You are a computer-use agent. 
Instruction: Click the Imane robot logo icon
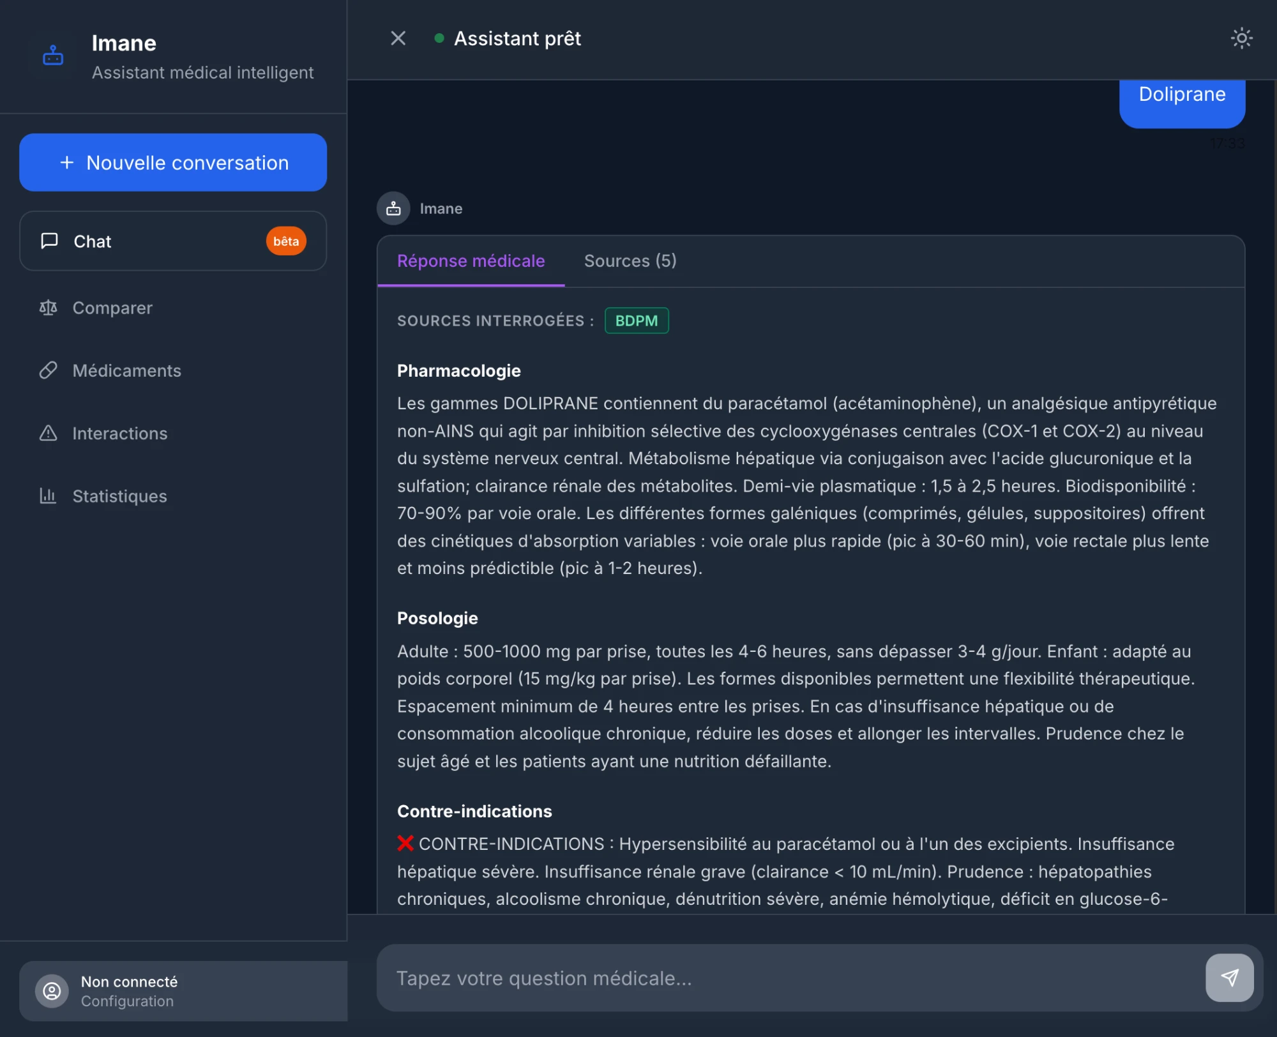click(x=53, y=56)
